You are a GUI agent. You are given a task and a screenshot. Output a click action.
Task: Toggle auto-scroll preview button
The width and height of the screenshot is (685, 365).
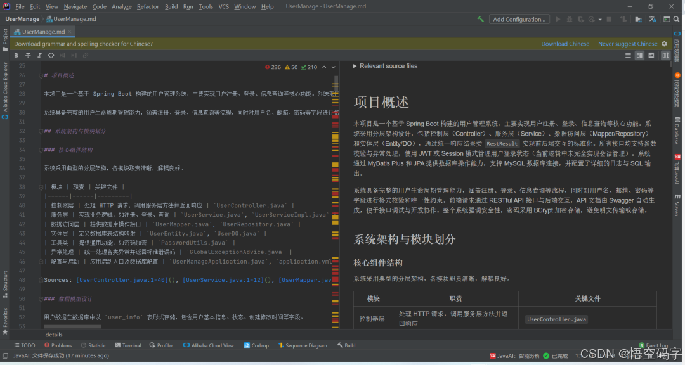(x=665, y=56)
